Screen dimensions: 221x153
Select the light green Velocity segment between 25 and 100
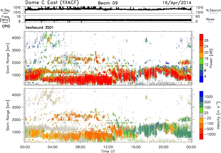201,110
